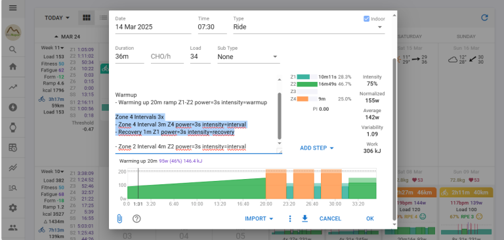Click the Date field 14 Mar 2025

click(153, 27)
